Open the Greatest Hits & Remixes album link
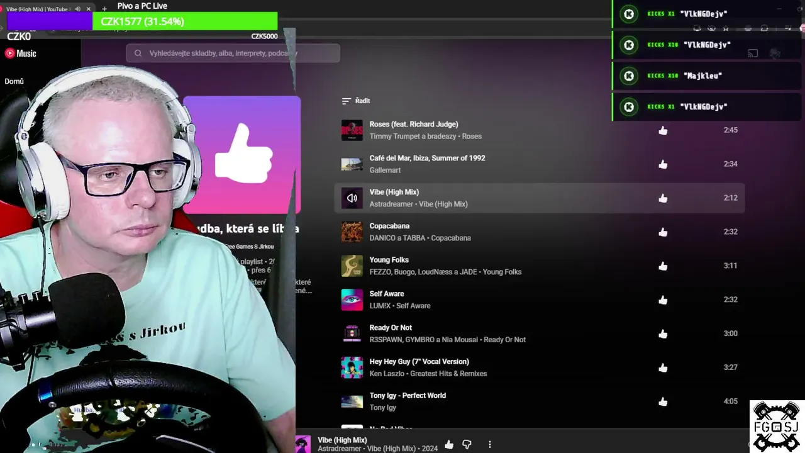The height and width of the screenshot is (453, 805). tap(448, 374)
